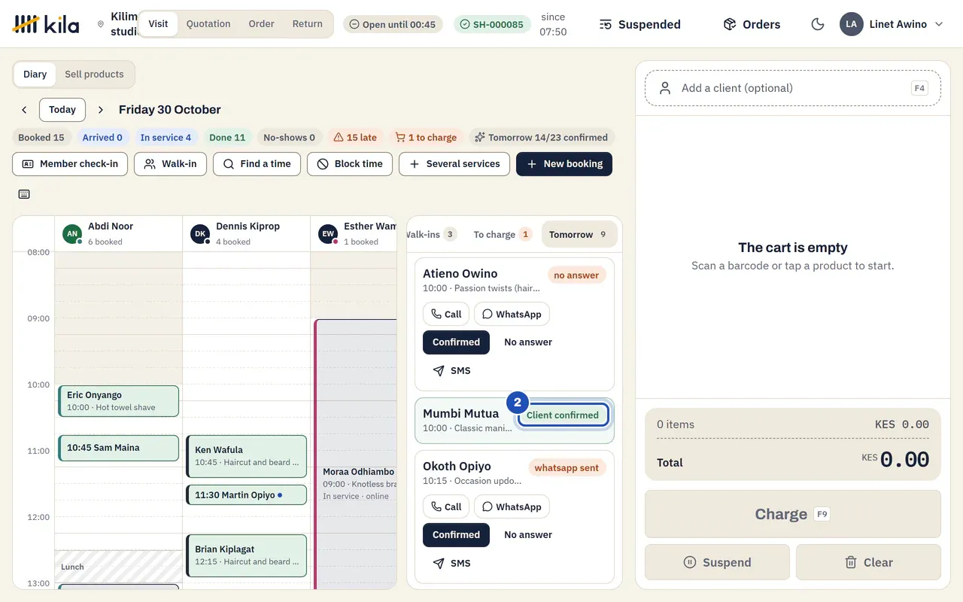Click the Kila logo
Screen dimensions: 963x602
46,24
